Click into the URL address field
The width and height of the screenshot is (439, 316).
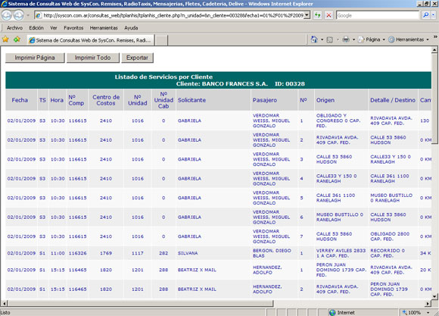click(x=173, y=15)
